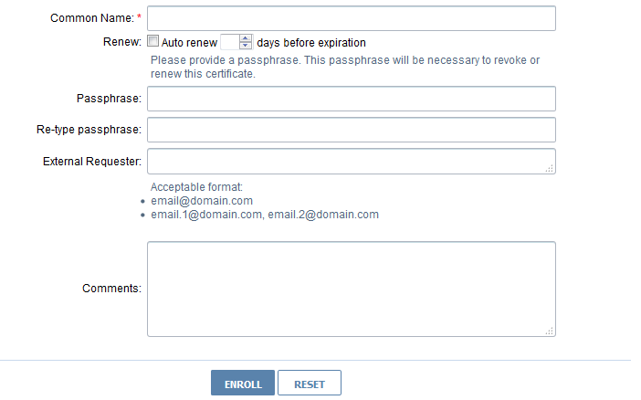Select the Passphrase input field
Screen dimensions: 641x400
pyautogui.click(x=352, y=99)
